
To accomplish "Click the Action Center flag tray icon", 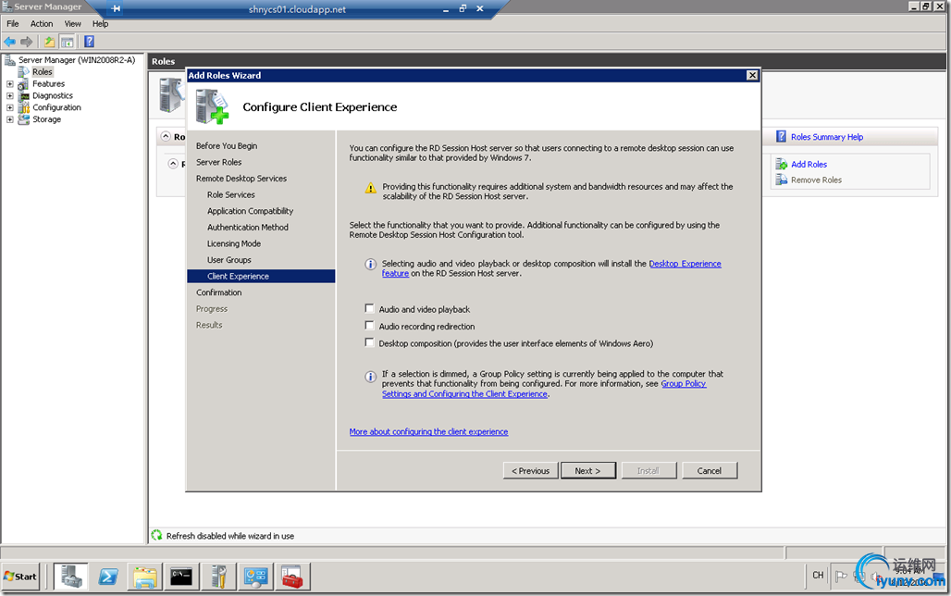I will [x=841, y=576].
